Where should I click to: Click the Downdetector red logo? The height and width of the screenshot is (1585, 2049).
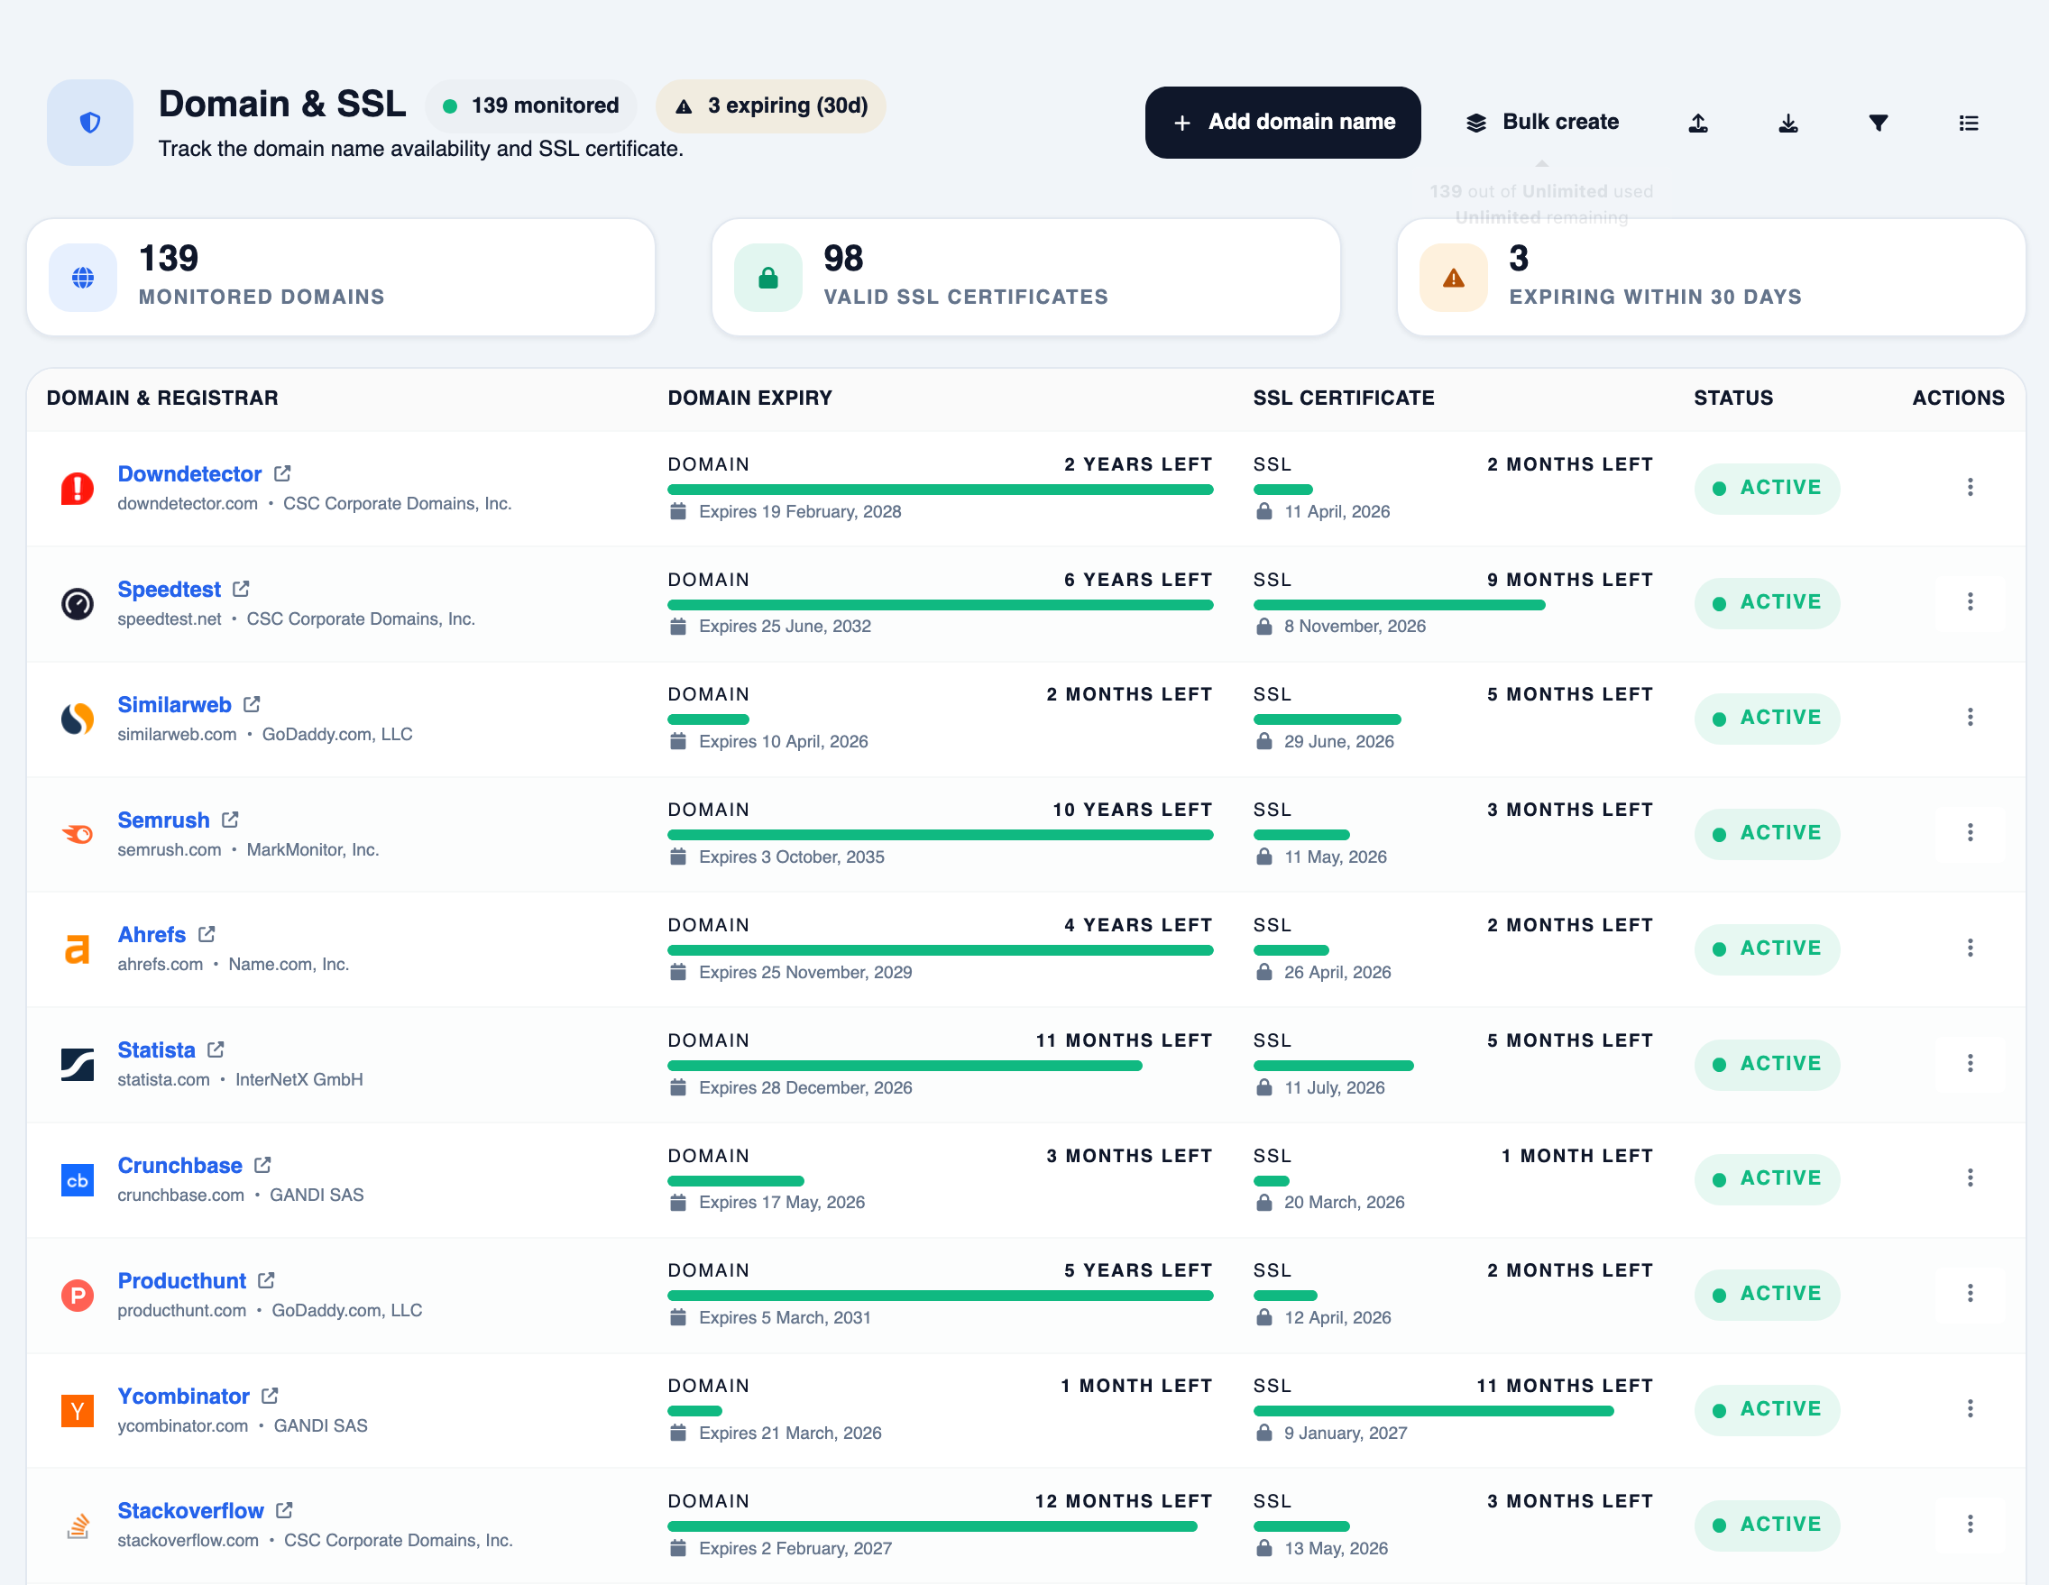click(77, 489)
